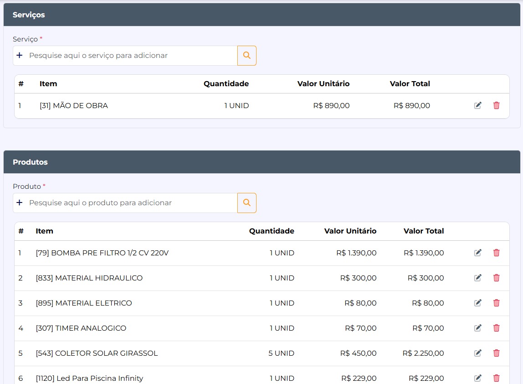The width and height of the screenshot is (523, 384).
Task: Edit the BOMBA PRE FILTRO product row
Action: tap(477, 253)
